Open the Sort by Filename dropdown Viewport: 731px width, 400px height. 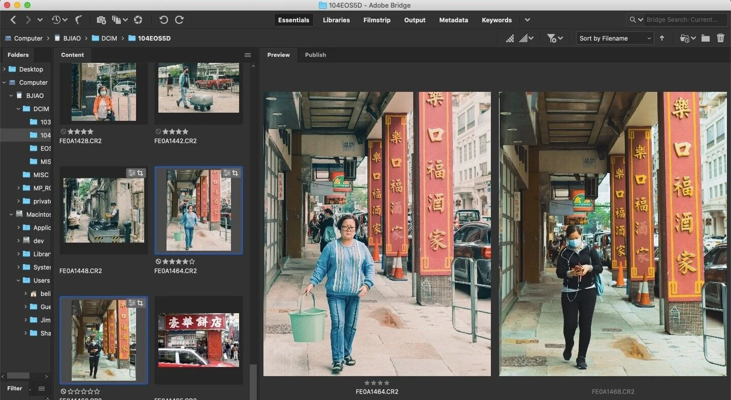(x=615, y=38)
